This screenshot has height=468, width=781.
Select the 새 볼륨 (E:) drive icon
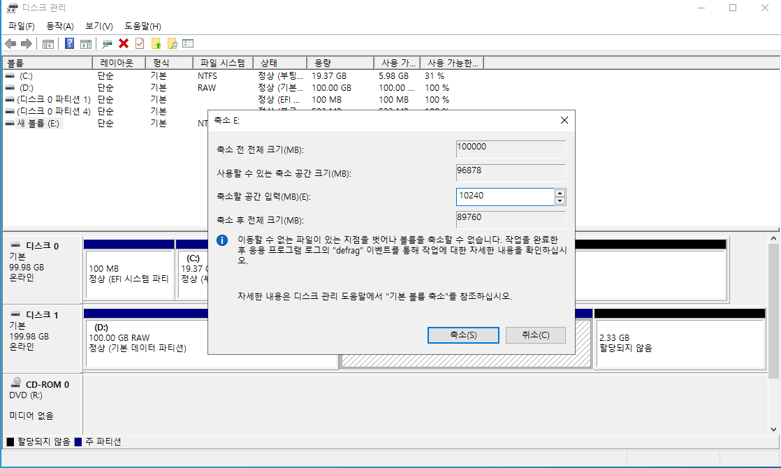coord(10,124)
